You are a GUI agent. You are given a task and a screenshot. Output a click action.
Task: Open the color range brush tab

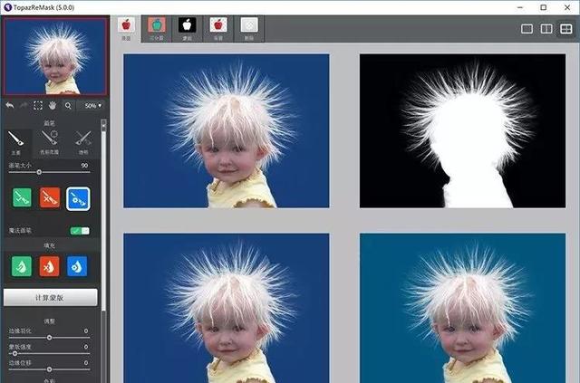[50, 140]
